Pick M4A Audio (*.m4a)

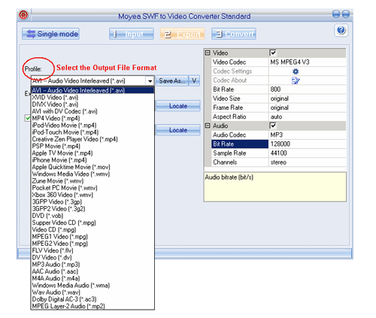tap(92, 278)
